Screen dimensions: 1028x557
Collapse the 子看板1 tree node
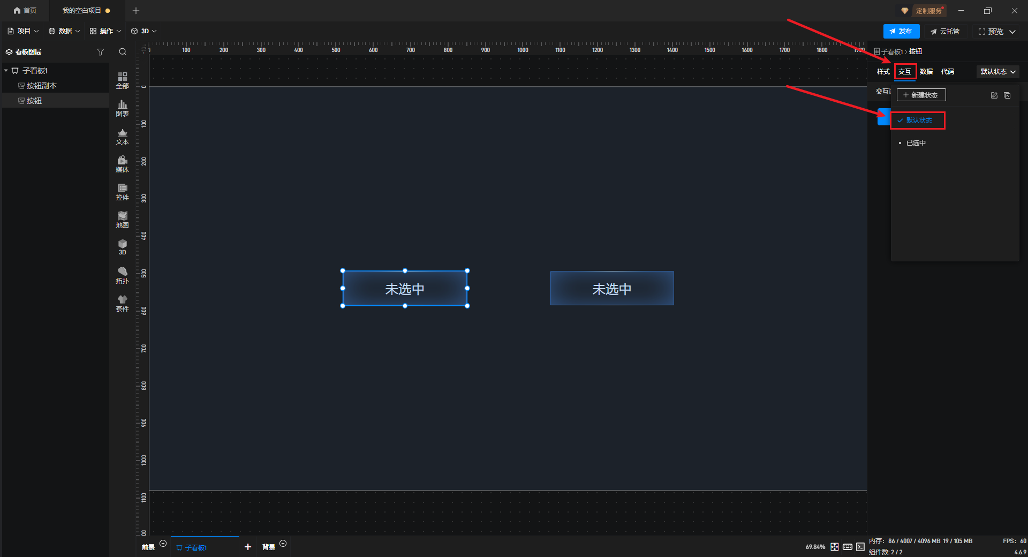coord(6,71)
